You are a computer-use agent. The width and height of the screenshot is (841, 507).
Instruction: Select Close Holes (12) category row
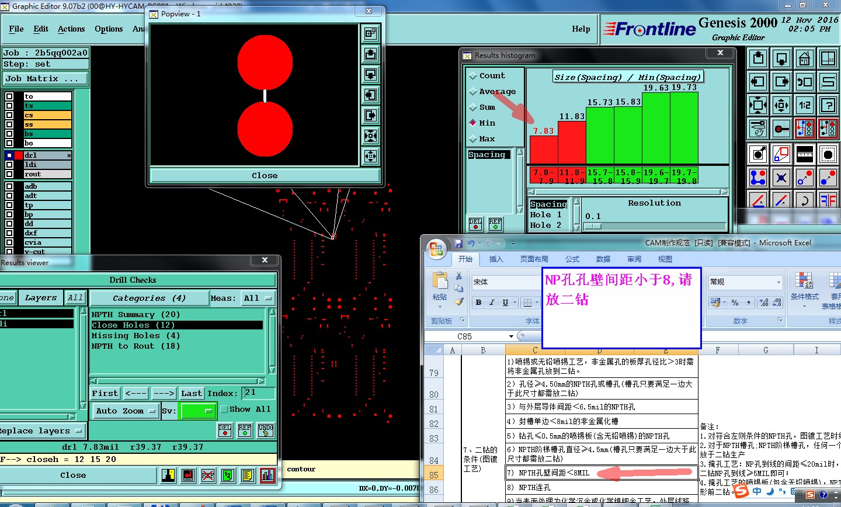[177, 325]
